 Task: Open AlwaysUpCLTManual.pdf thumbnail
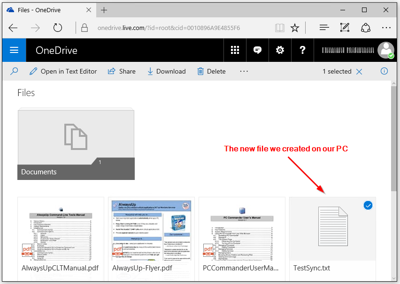61,230
